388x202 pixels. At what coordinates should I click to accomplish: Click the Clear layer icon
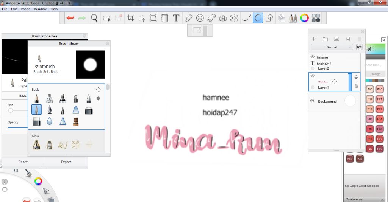[348, 39]
